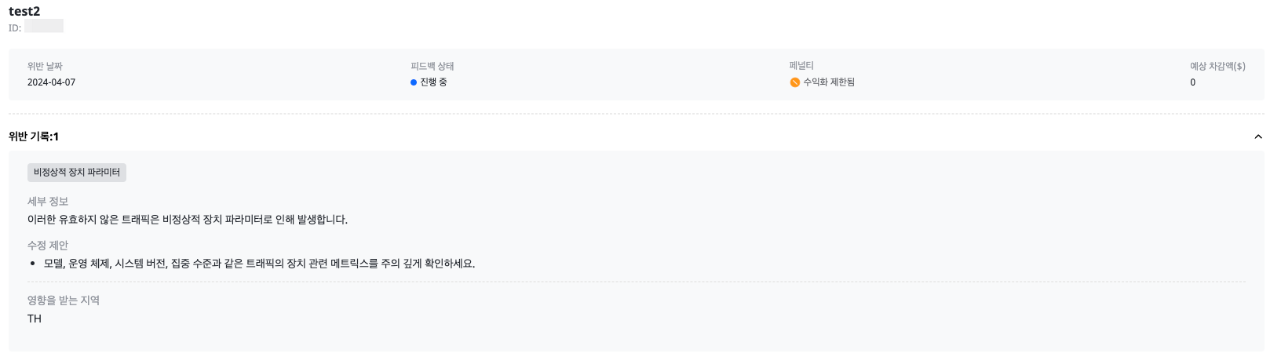Click the blue 진행 중 status dot
This screenshot has width=1270, height=357.
click(x=414, y=82)
